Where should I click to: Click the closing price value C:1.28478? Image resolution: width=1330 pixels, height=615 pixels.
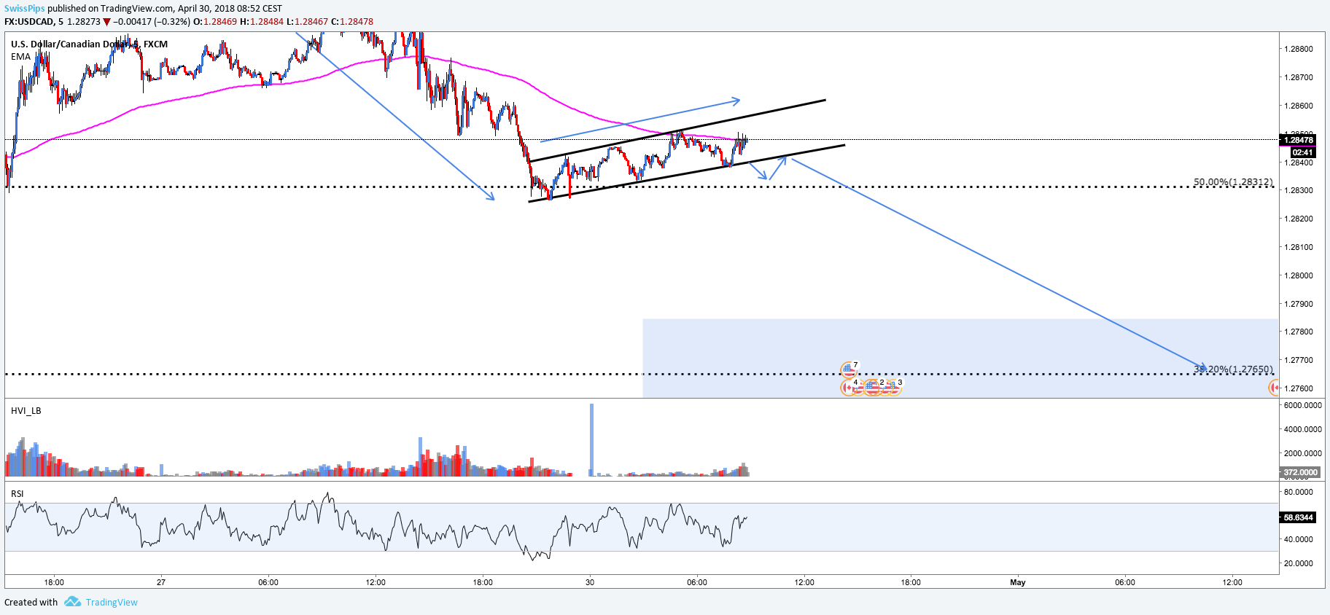pos(352,22)
